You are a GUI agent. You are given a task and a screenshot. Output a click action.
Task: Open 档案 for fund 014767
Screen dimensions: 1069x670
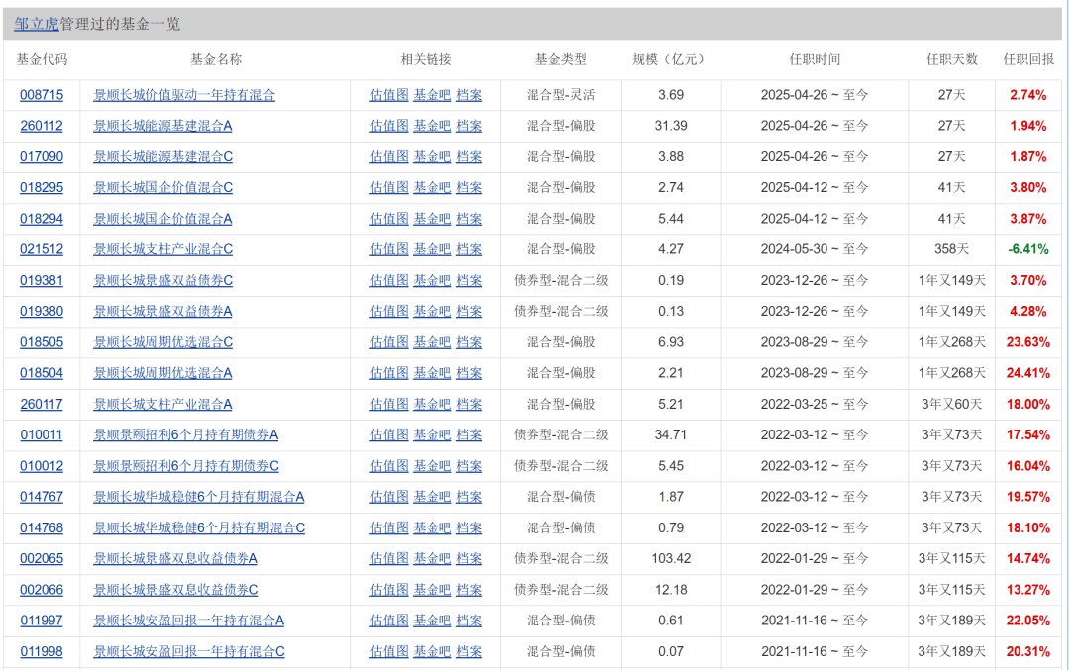469,497
